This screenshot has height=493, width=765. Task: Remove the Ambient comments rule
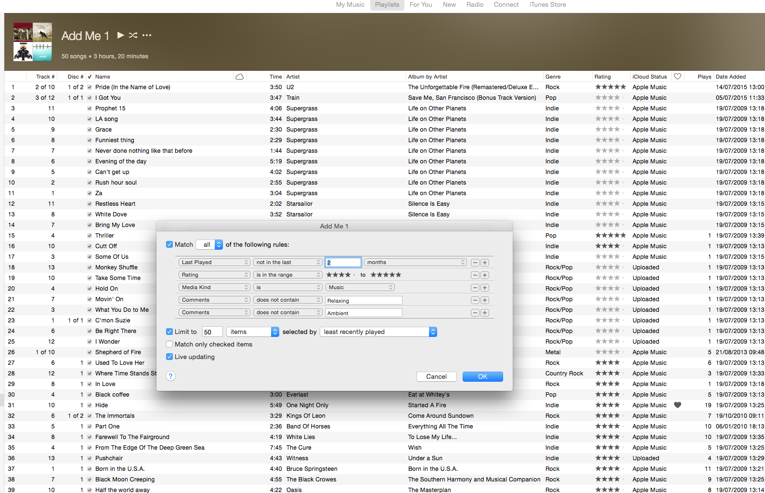pos(475,313)
